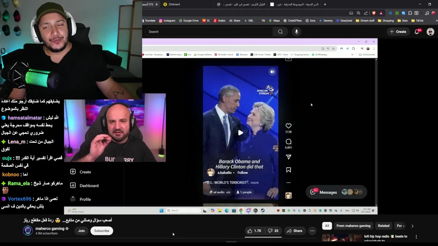Expand the Stream stuff bookmarks folder
The image size is (438, 246).
point(365,20)
